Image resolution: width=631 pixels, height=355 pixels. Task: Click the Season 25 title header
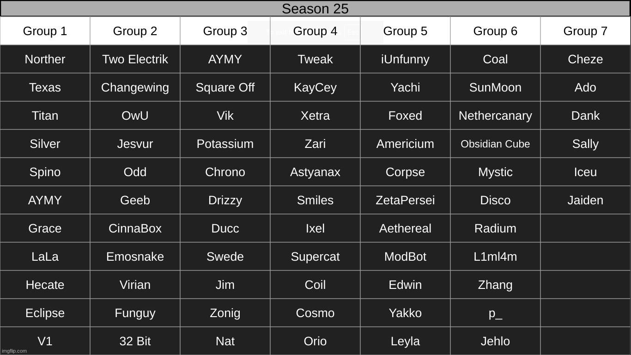[315, 9]
